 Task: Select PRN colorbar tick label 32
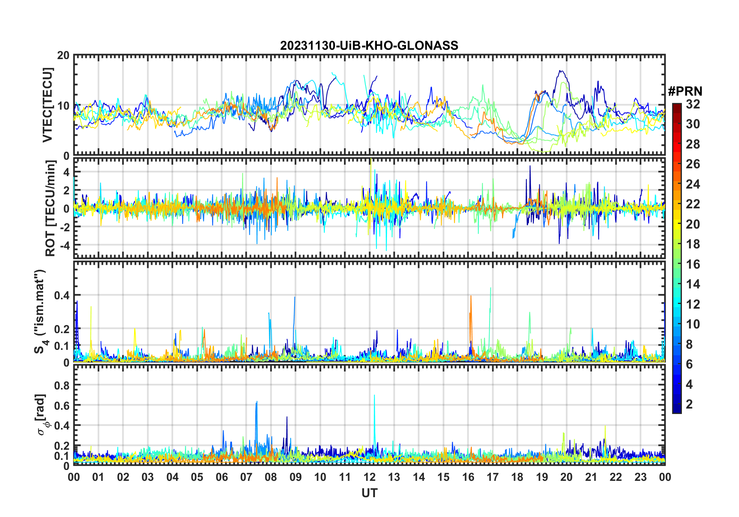pyautogui.click(x=693, y=104)
